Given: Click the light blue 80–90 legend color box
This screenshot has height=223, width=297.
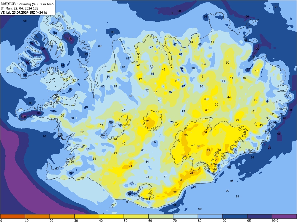Looking at the screenshot, I should [x=210, y=216].
